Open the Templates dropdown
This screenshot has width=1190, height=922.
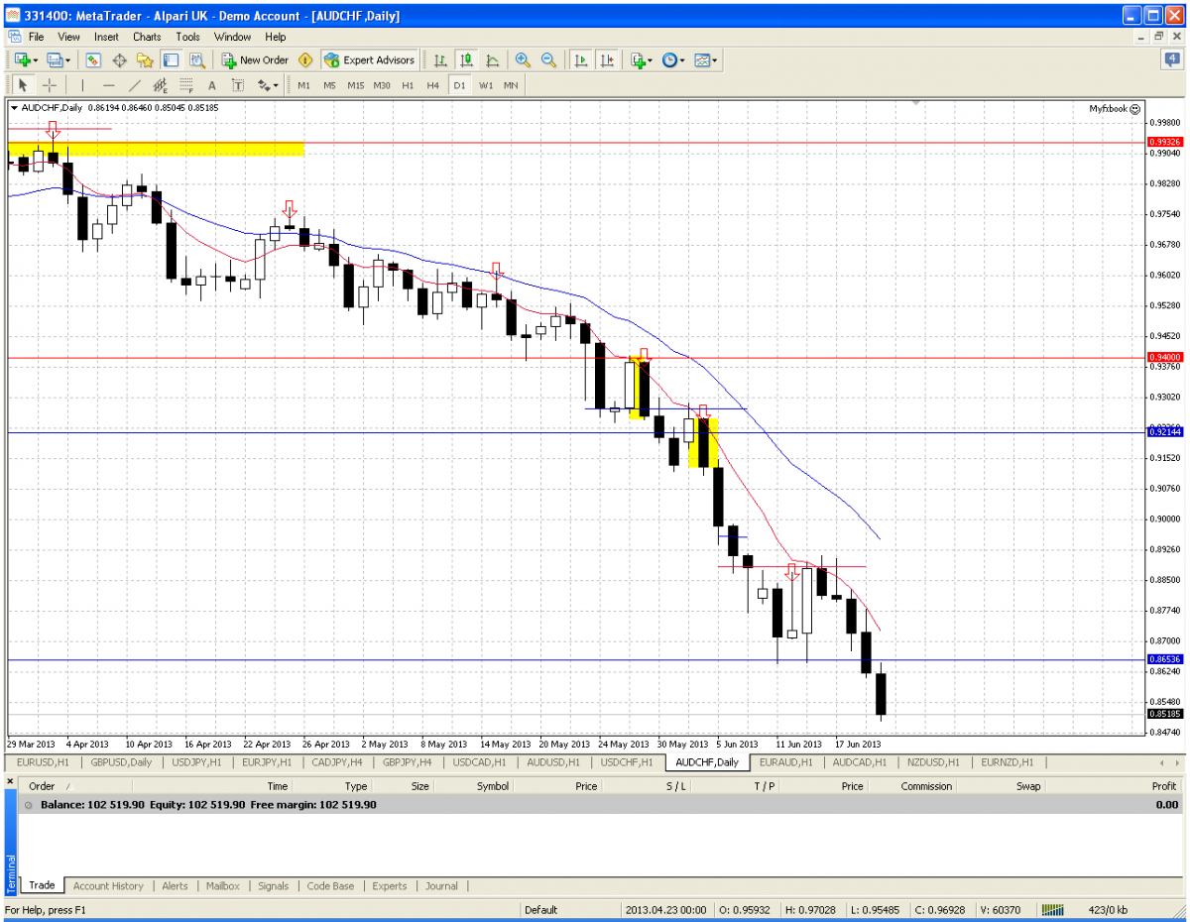(x=706, y=60)
